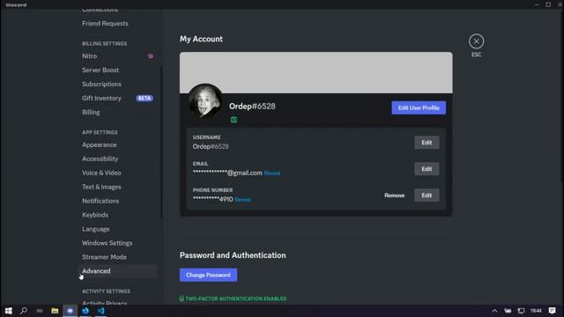Screen dimensions: 564x317
Task: Open Windows Settings entry
Action: (x=117, y=243)
